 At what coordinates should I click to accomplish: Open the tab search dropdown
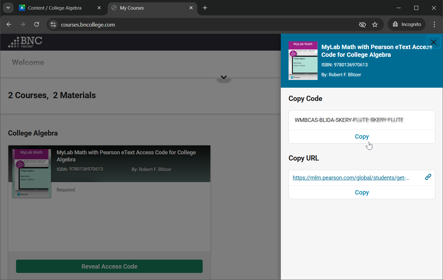[x=8, y=8]
